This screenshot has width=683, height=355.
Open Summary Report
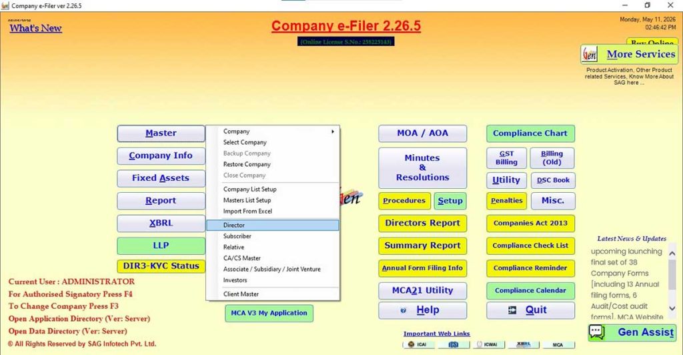tap(422, 246)
